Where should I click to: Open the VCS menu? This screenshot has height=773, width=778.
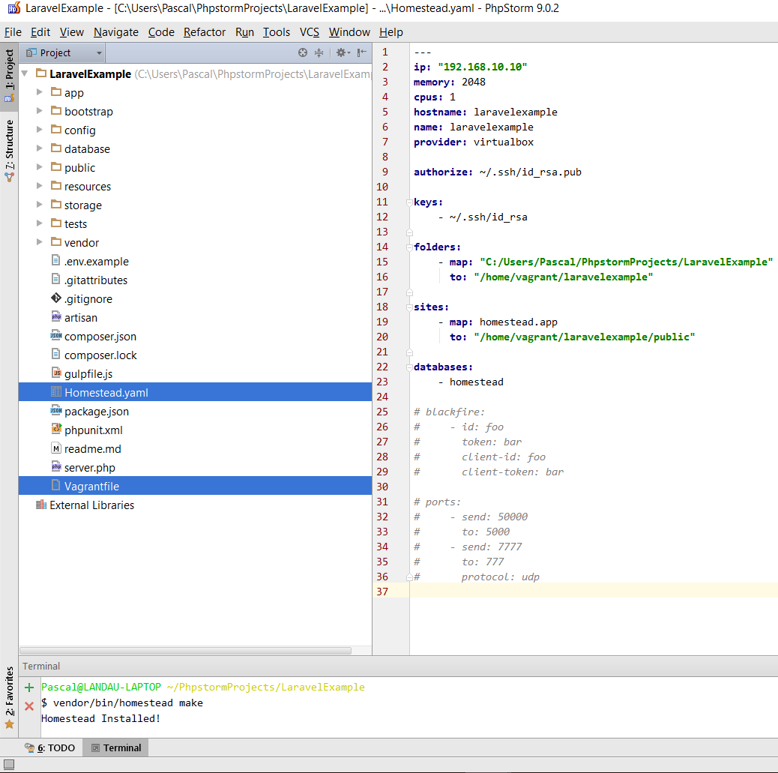click(309, 32)
